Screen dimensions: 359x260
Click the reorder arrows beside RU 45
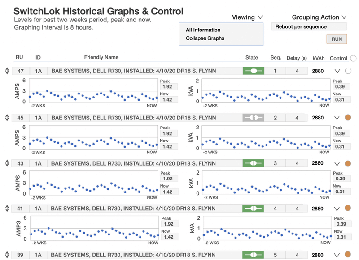7,118
